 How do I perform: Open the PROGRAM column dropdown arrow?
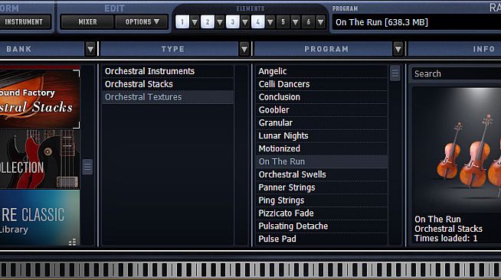coord(398,49)
